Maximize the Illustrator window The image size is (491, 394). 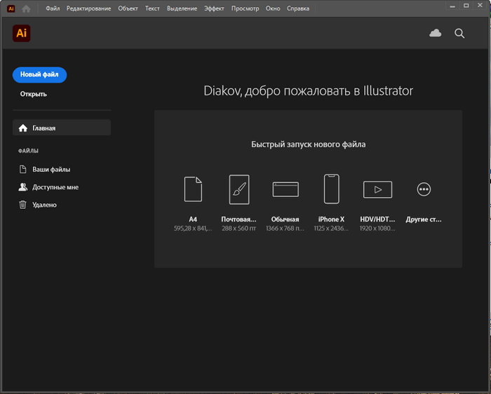(x=466, y=6)
